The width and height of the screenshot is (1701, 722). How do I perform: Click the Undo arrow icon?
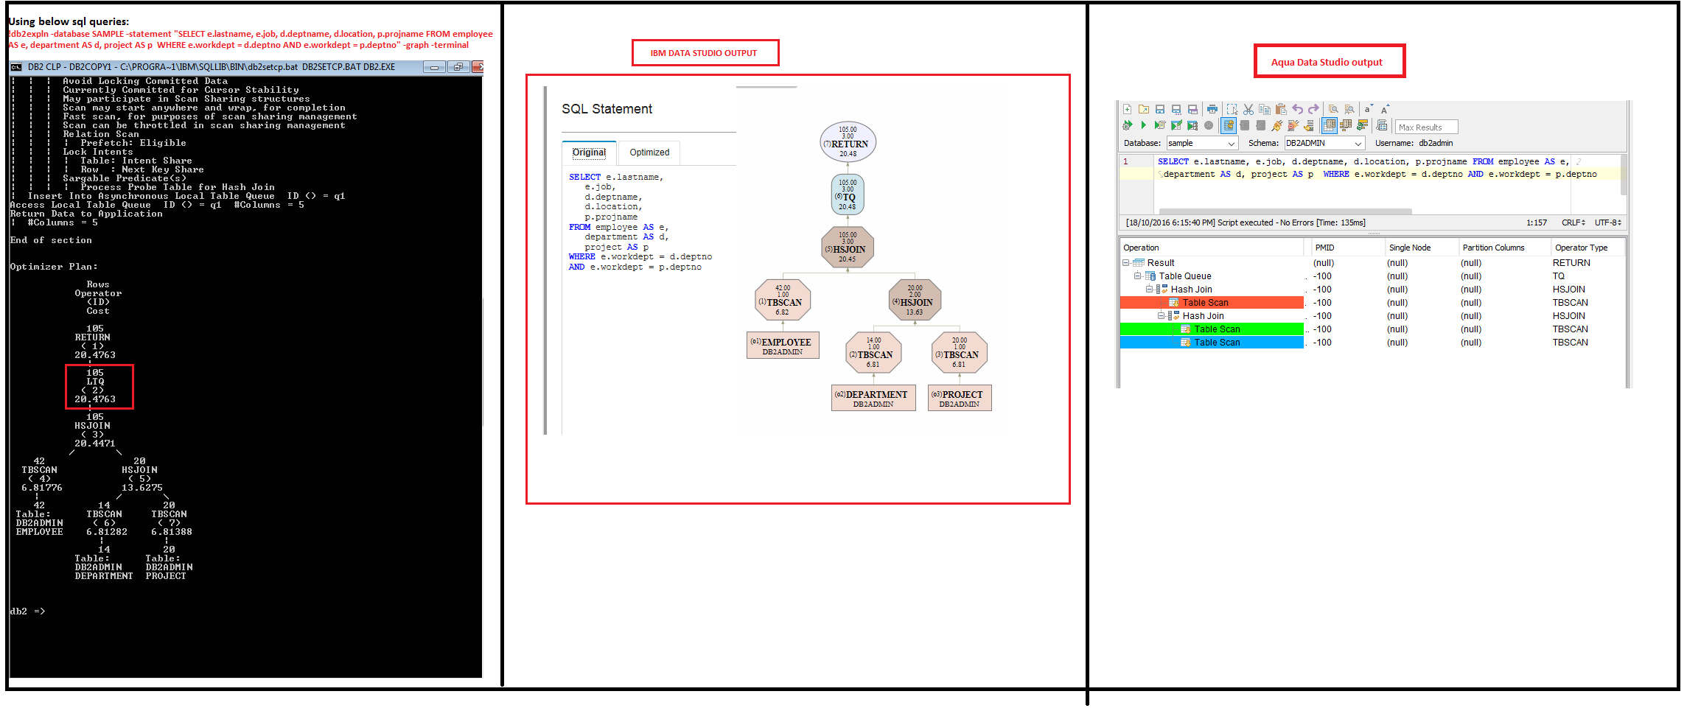point(1297,109)
